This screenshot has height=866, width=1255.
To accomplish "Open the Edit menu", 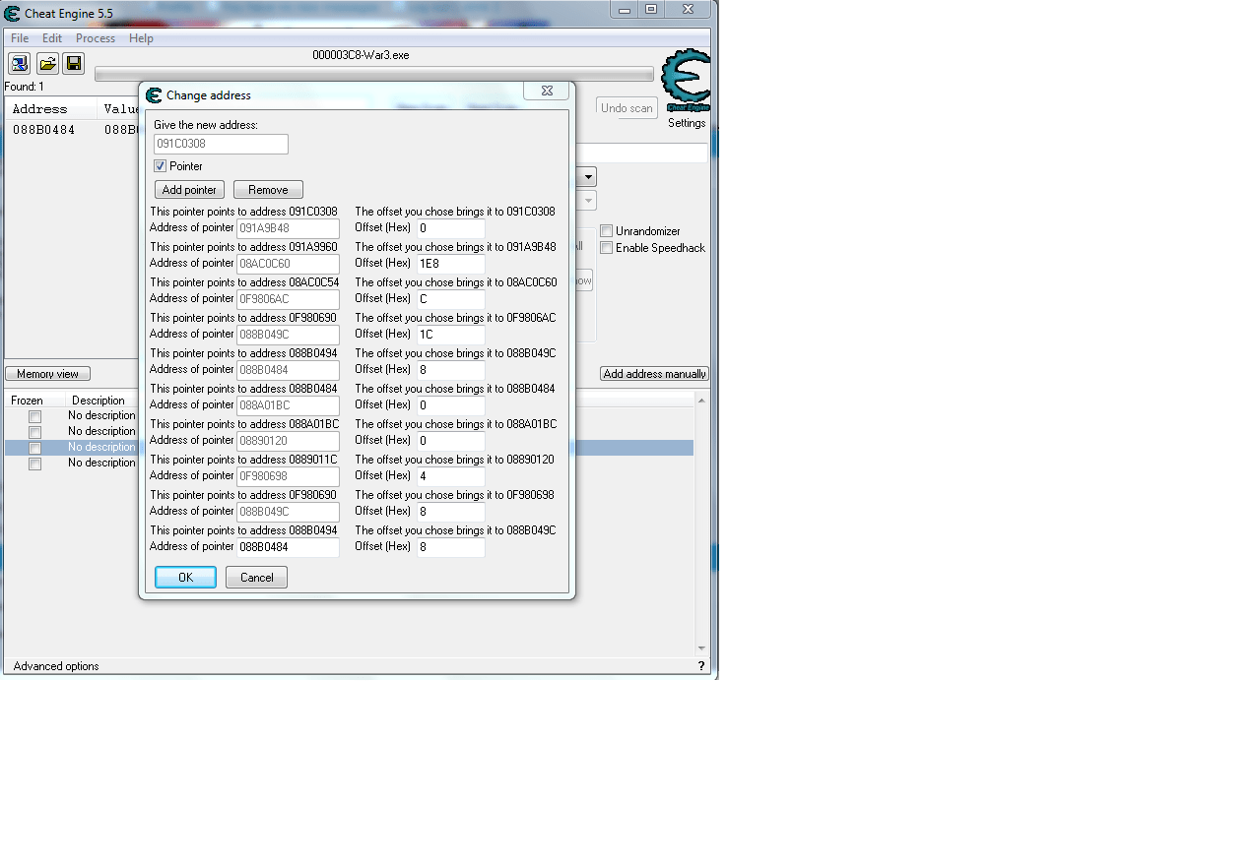I will [x=52, y=38].
